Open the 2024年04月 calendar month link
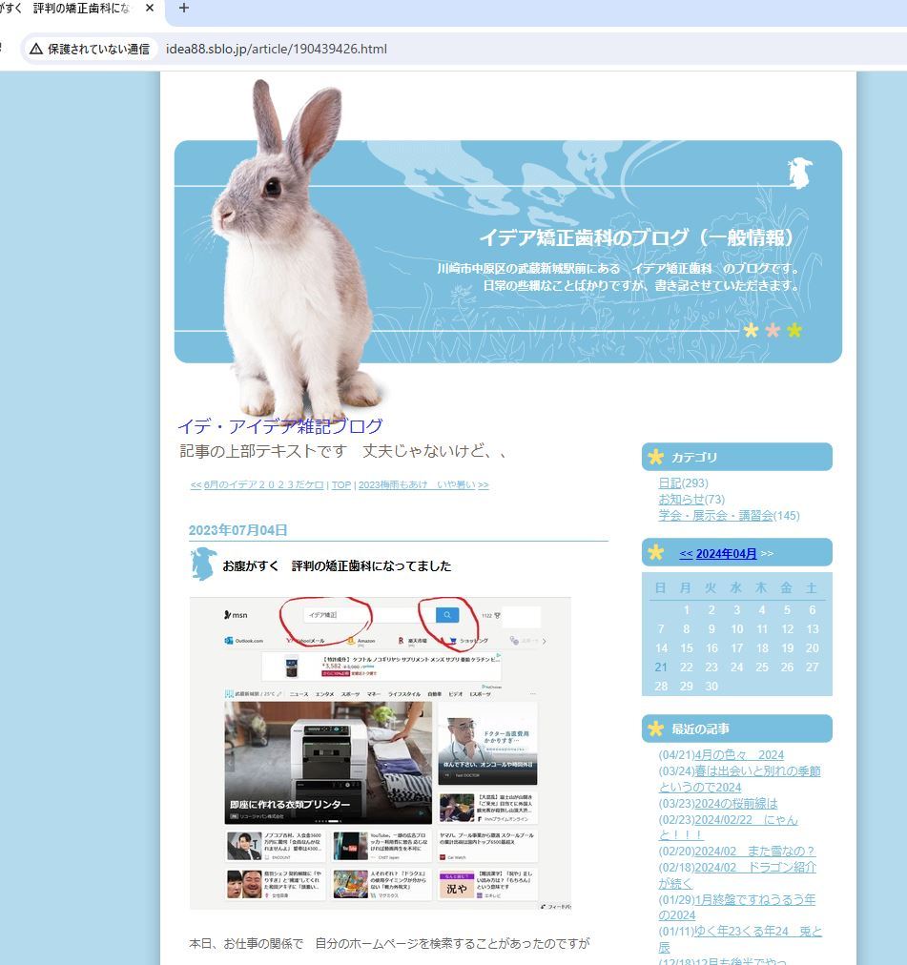907x965 pixels. [726, 553]
